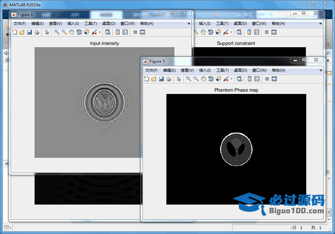Open 工具(T) menu in Figure 1
335x234 pixels.
[x=91, y=23]
